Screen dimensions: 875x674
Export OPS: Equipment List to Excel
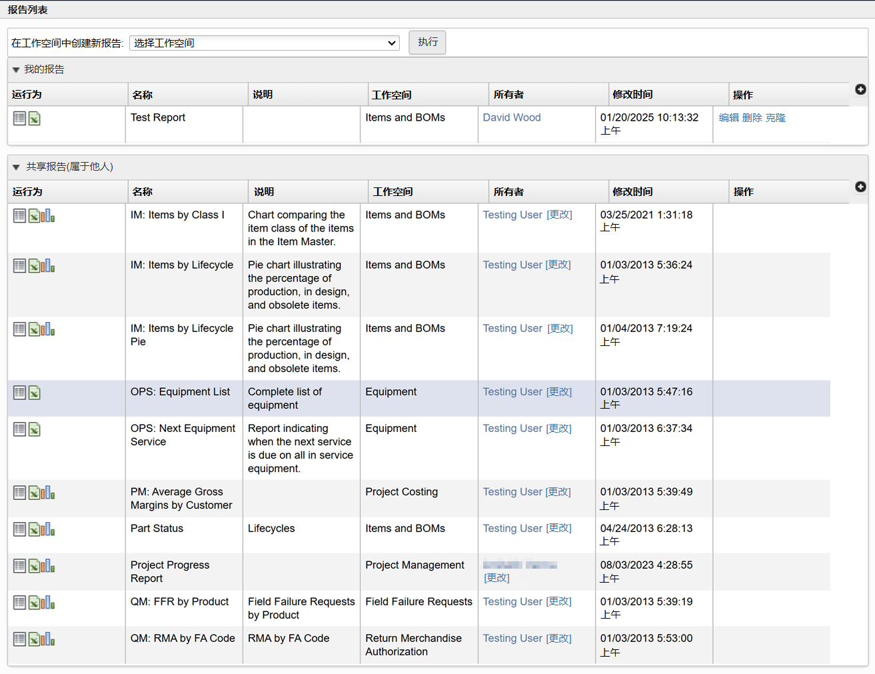pos(35,393)
